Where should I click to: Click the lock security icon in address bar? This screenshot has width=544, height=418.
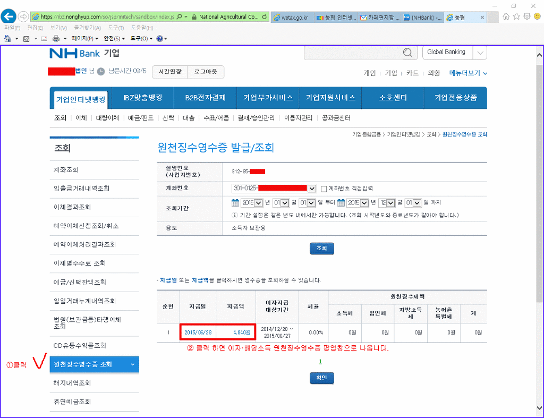pos(194,16)
